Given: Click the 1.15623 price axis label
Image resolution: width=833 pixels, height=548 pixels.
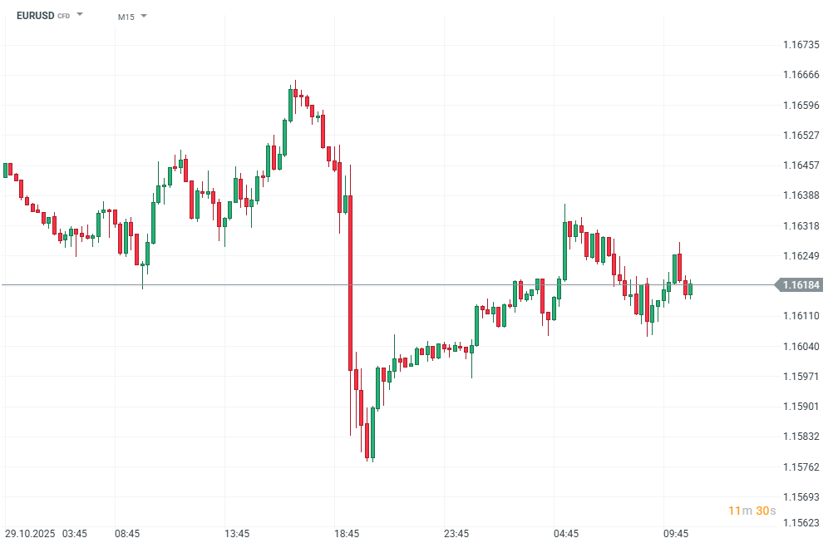Looking at the screenshot, I should coord(801,523).
